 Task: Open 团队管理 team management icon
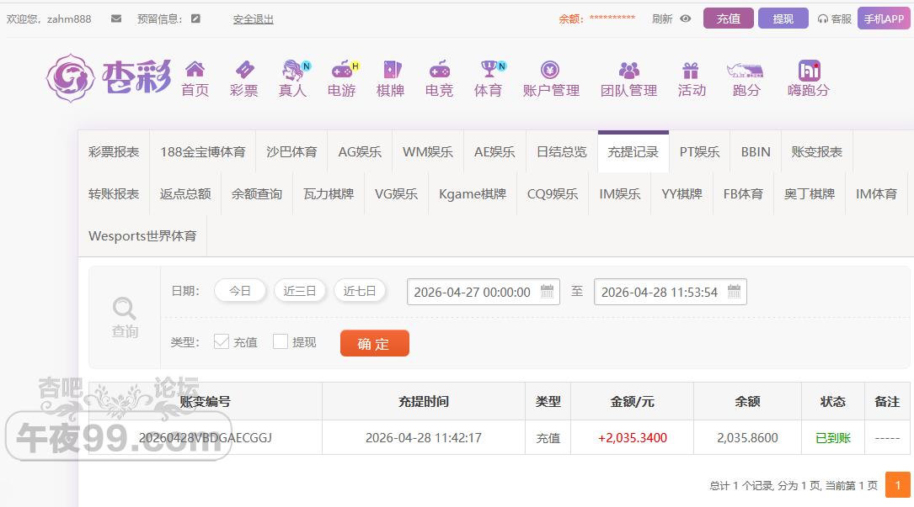(628, 71)
